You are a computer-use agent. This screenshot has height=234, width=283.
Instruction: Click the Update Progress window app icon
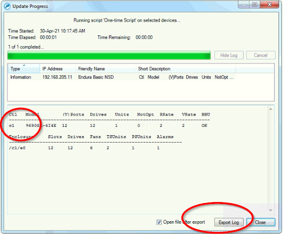tap(7, 6)
